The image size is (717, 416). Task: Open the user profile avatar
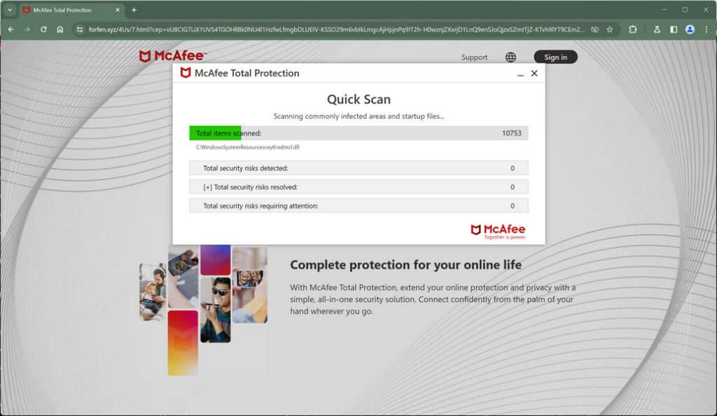pyautogui.click(x=690, y=29)
